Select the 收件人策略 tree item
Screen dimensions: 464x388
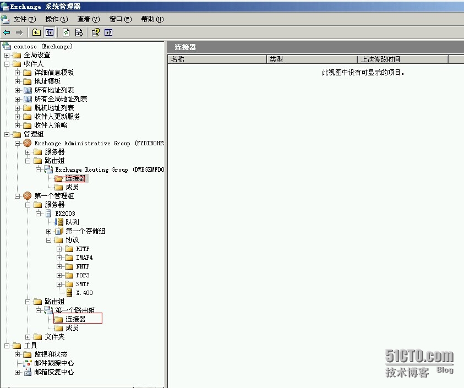(x=51, y=125)
